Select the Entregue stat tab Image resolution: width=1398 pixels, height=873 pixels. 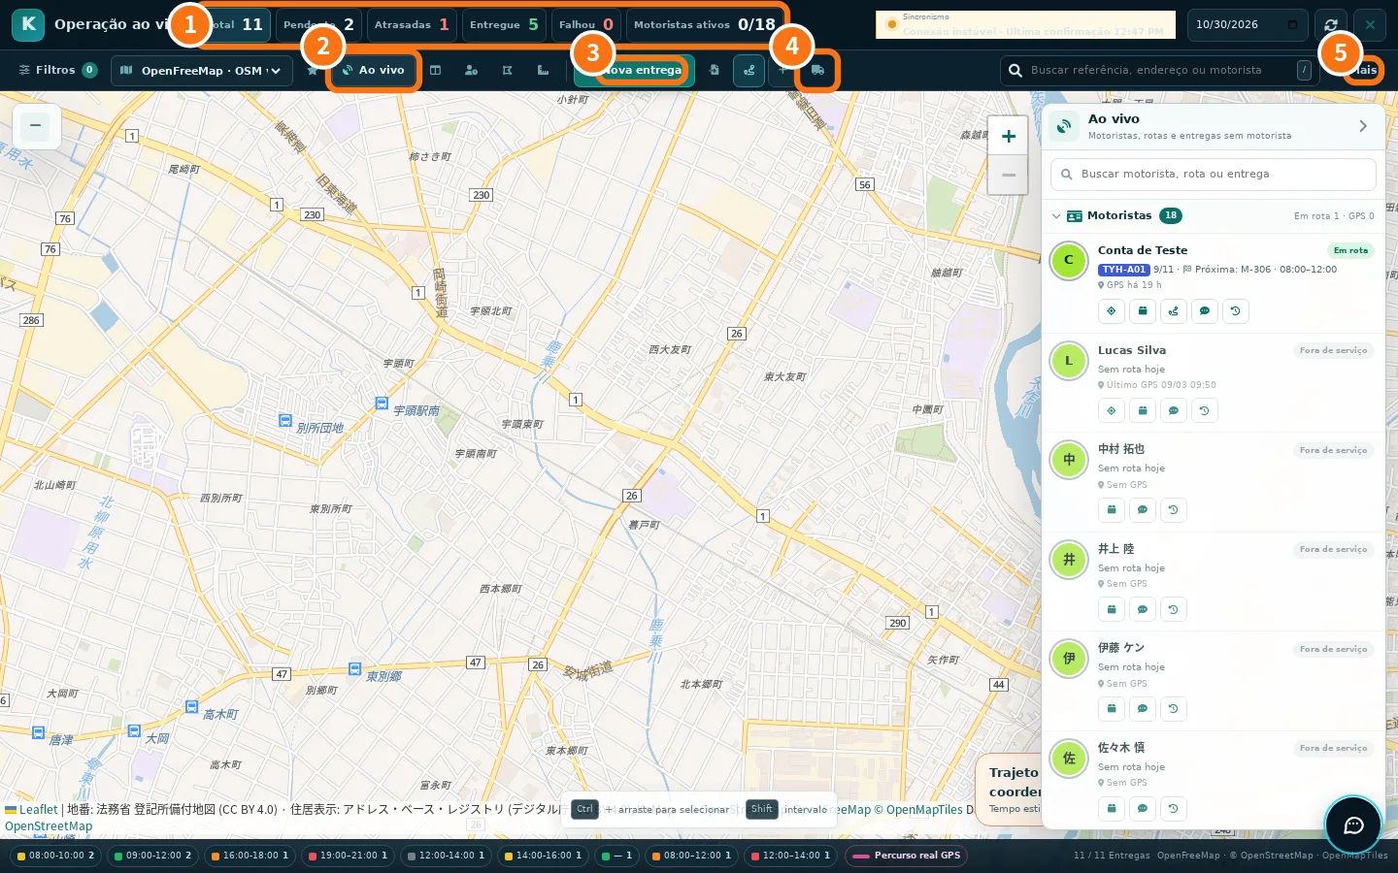[x=504, y=24]
